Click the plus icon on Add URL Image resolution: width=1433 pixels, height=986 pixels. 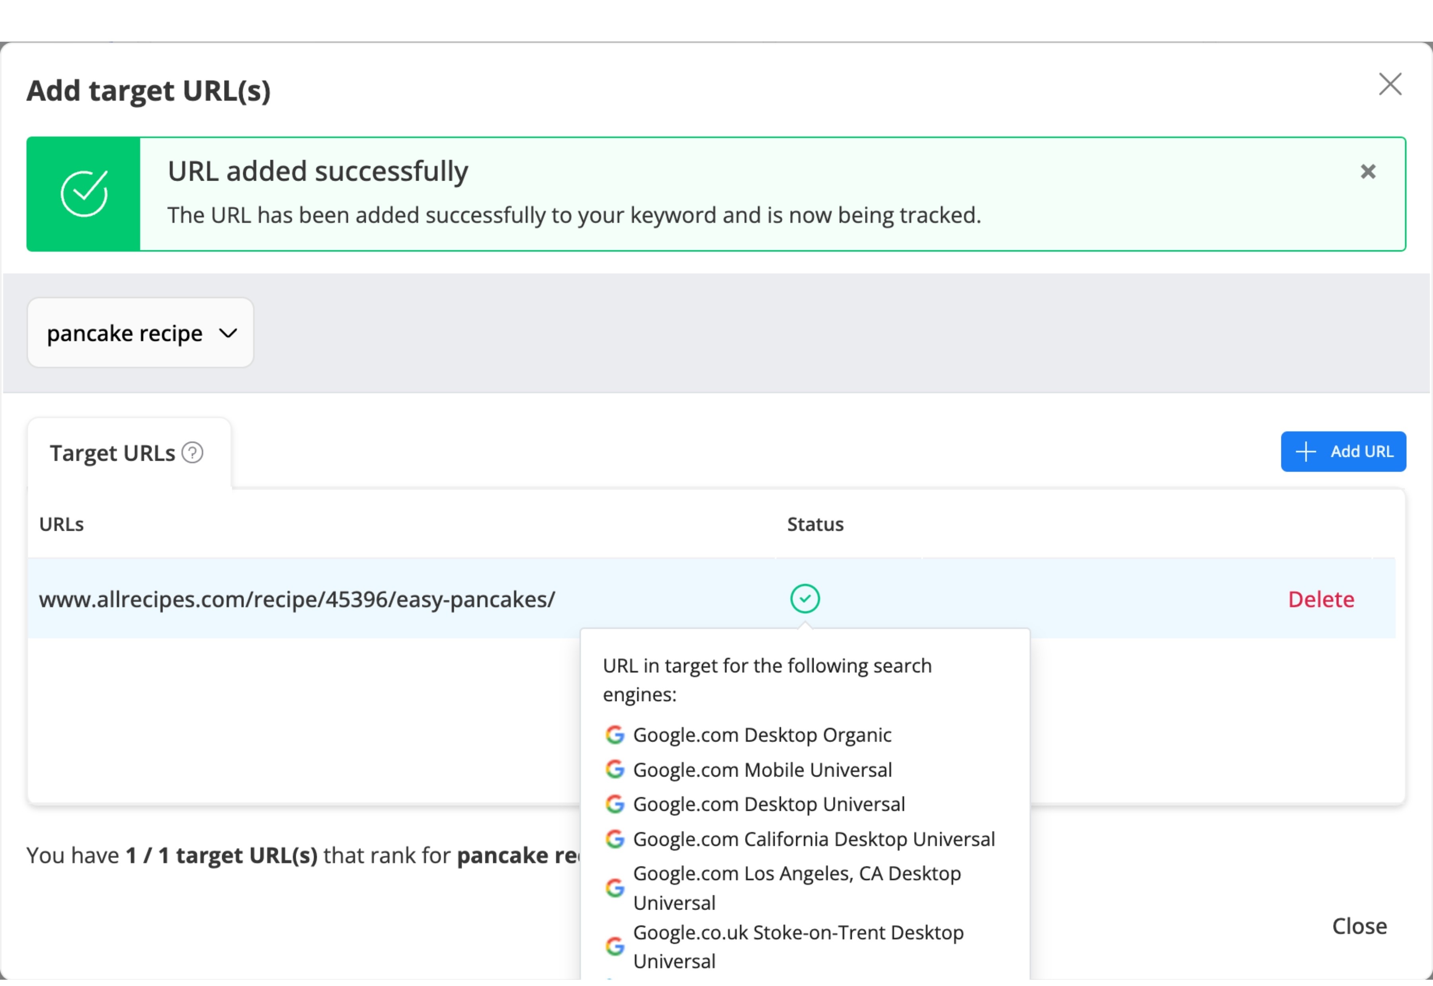coord(1306,452)
